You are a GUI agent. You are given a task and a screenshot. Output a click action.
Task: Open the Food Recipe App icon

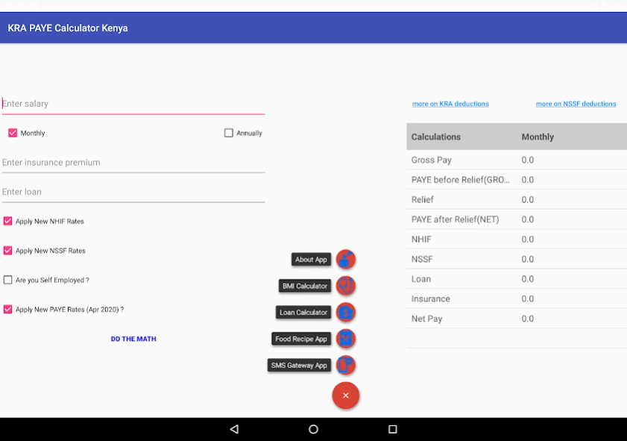(x=345, y=339)
